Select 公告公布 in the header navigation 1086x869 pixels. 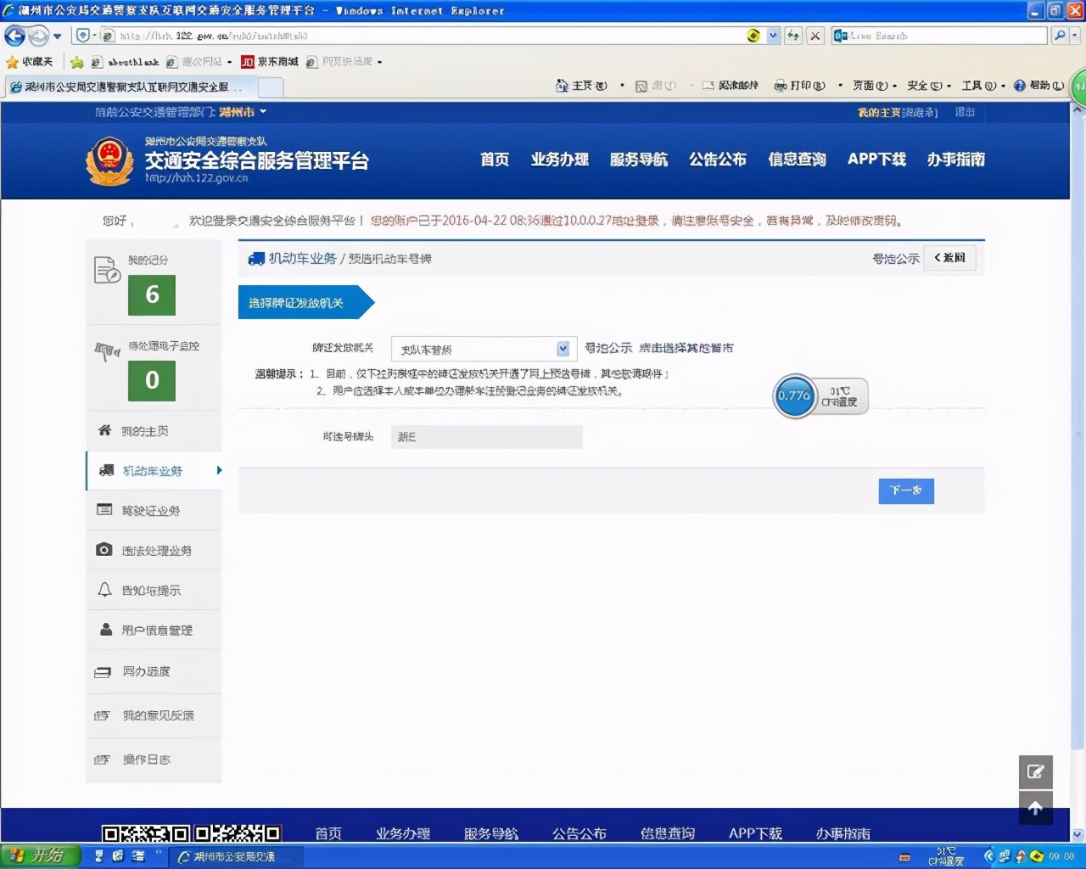tap(718, 160)
